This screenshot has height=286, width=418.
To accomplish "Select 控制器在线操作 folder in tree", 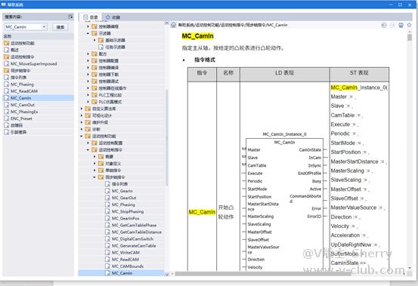I will [x=113, y=88].
